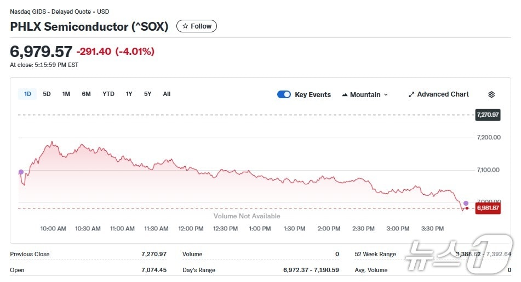Select the 1Y range tab
This screenshot has width=521, height=282.
pos(129,94)
